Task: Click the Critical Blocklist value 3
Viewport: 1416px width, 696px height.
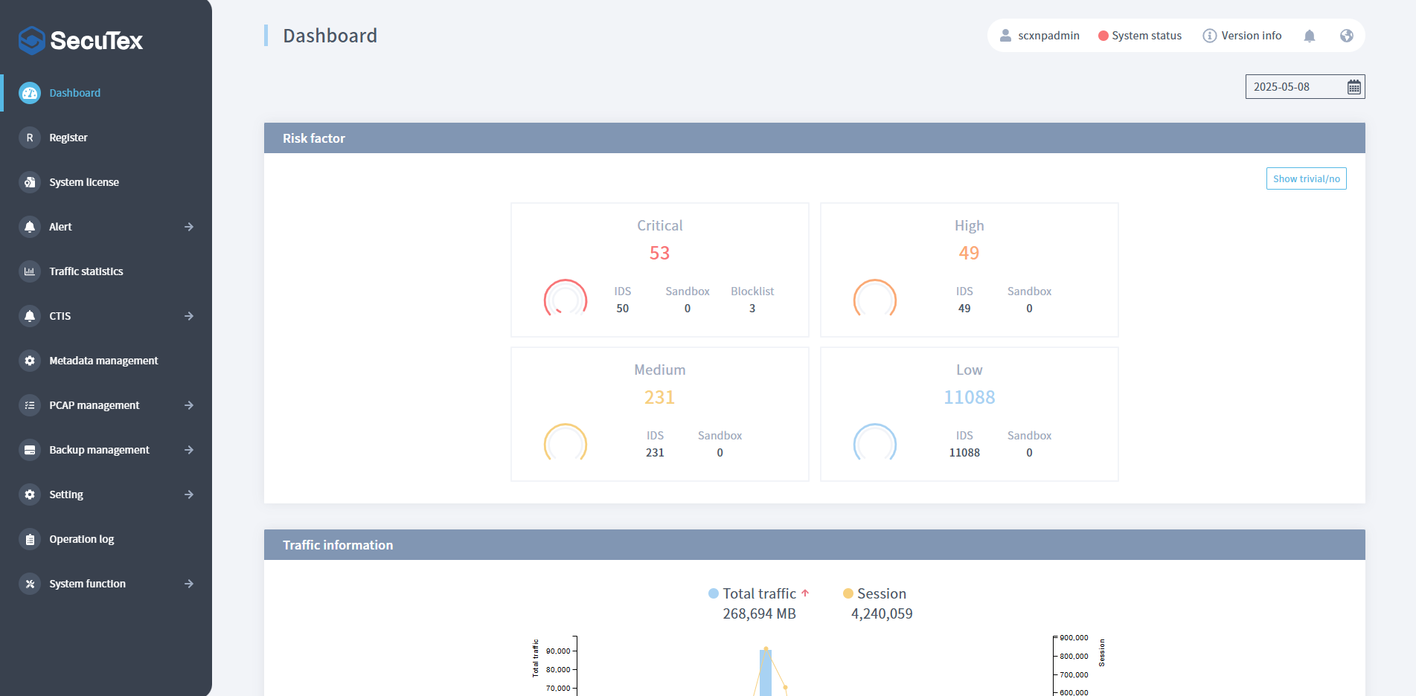Action: tap(752, 309)
